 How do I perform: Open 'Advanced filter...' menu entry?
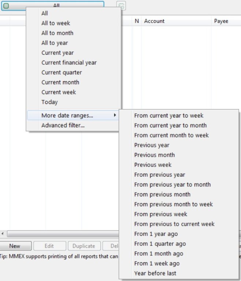(x=73, y=125)
